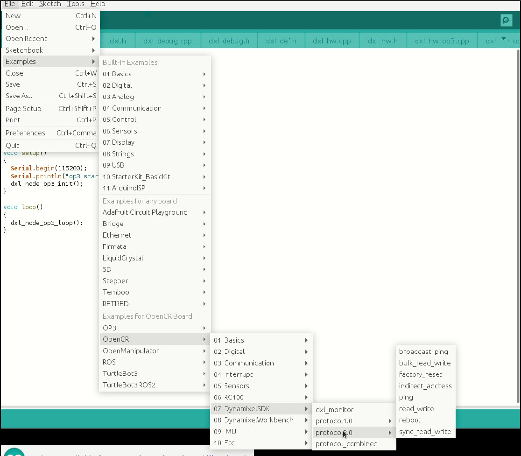Open the Sketchbook submenu
Viewport: 521px width, 456px height.
tap(24, 50)
